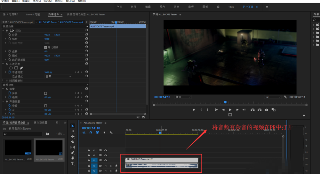Click the Program Monitor scrubber playhead

pos(225,102)
